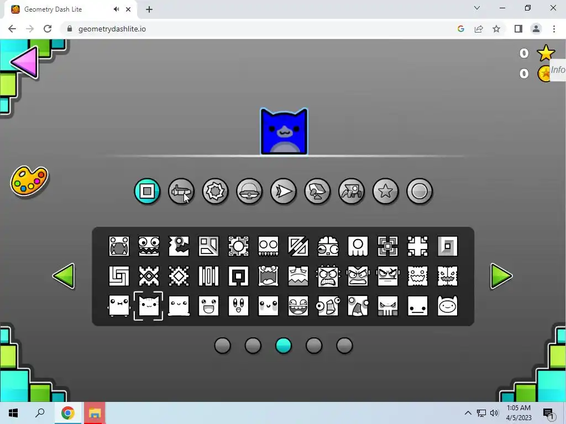The width and height of the screenshot is (566, 424).
Task: Pick the fanged open-mouth monster cube
Action: click(x=119, y=246)
